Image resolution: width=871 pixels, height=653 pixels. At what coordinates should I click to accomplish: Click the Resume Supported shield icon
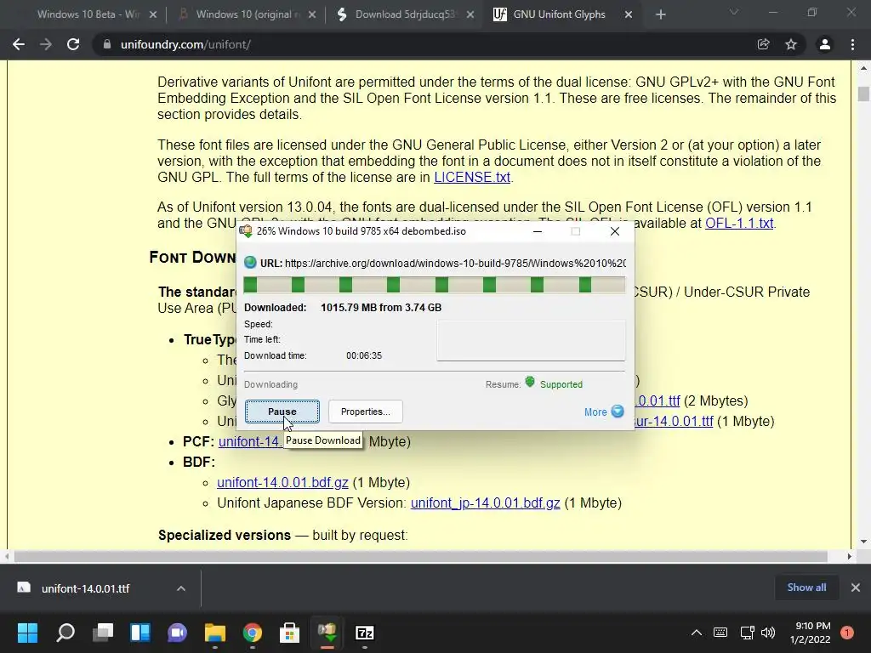pyautogui.click(x=530, y=382)
